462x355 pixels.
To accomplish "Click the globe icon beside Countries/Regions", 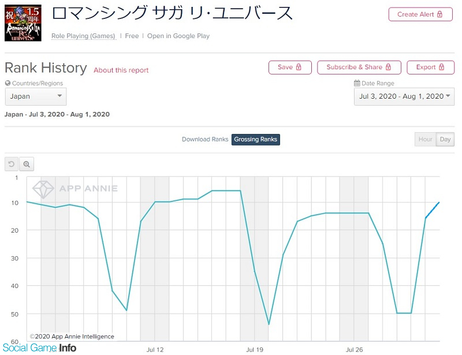I will click(8, 83).
